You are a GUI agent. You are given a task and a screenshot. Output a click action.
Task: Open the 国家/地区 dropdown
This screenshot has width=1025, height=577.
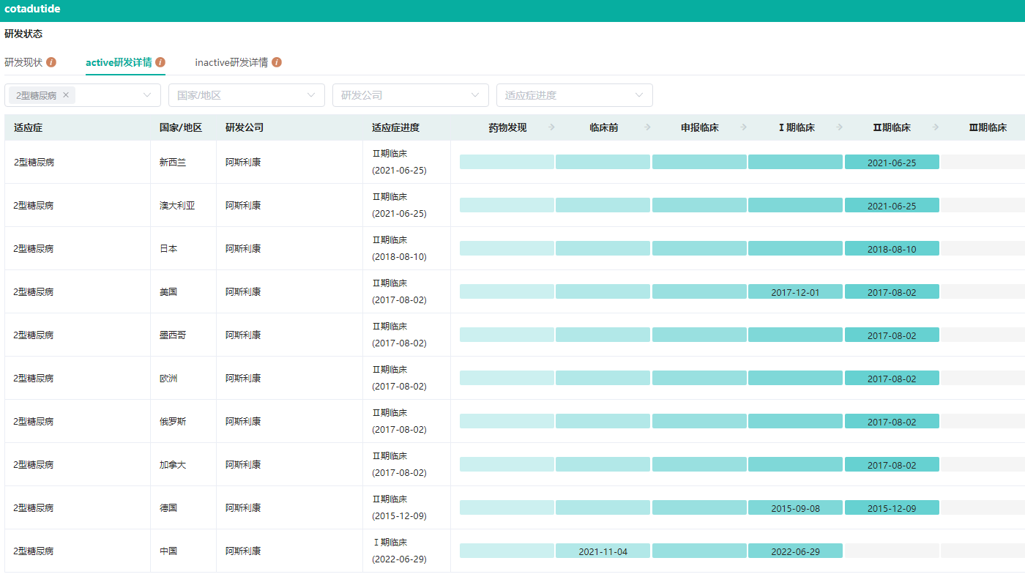click(246, 95)
